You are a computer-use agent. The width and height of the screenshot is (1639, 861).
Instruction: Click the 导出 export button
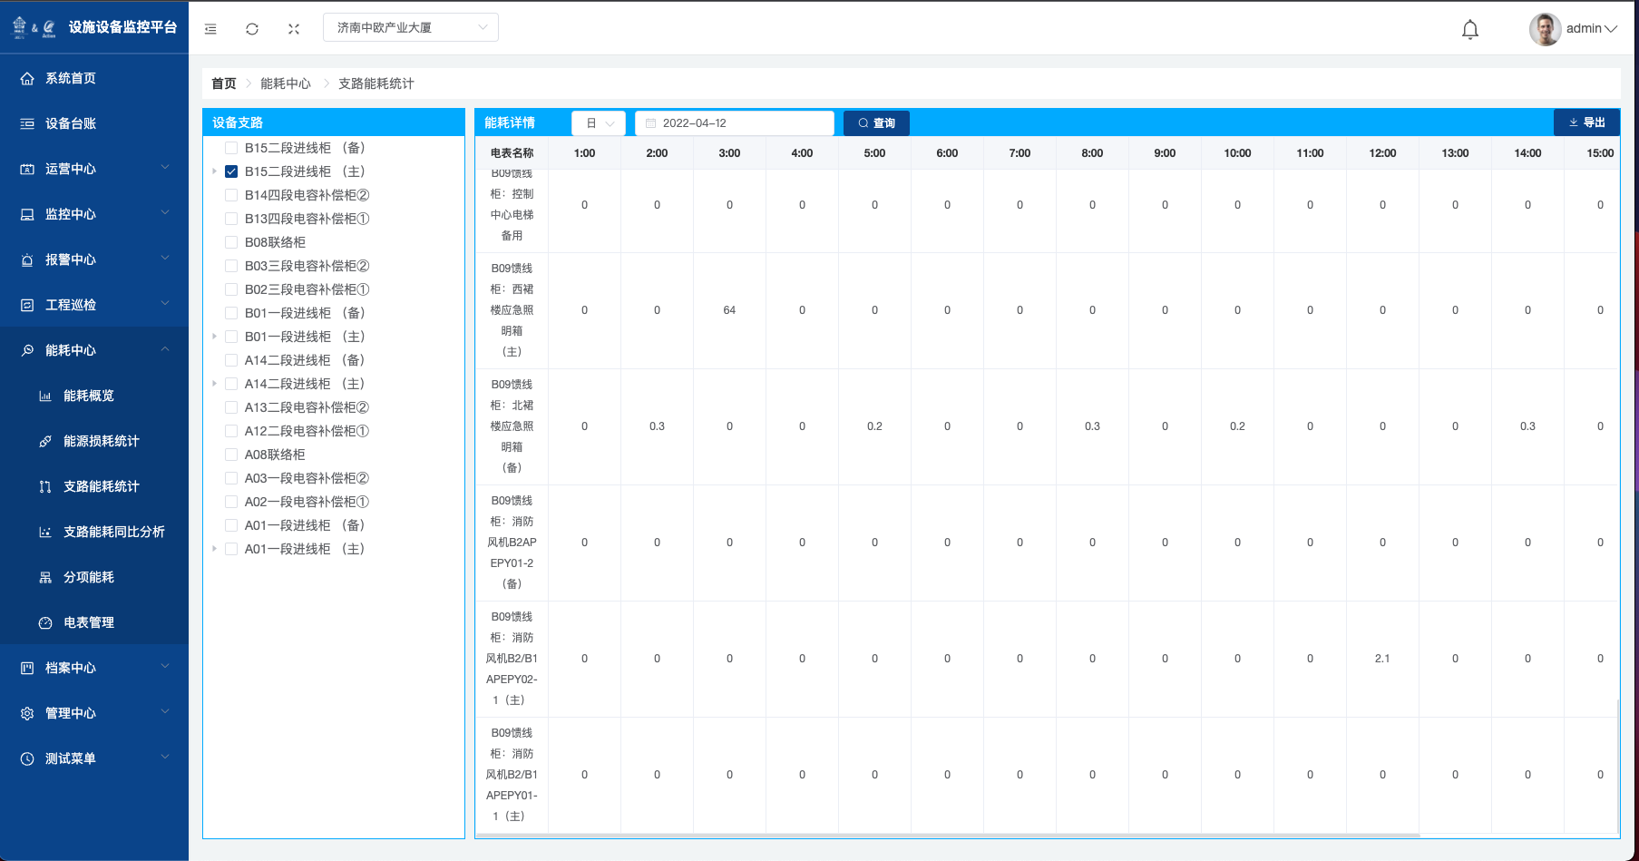[1586, 122]
